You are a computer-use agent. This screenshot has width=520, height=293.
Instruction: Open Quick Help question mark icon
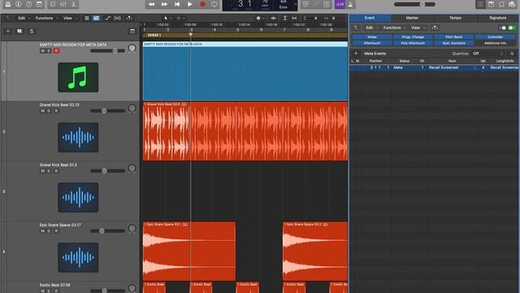click(x=29, y=4)
